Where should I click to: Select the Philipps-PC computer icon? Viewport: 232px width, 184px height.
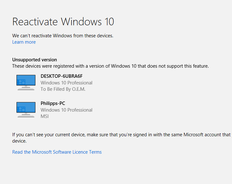[26, 110]
